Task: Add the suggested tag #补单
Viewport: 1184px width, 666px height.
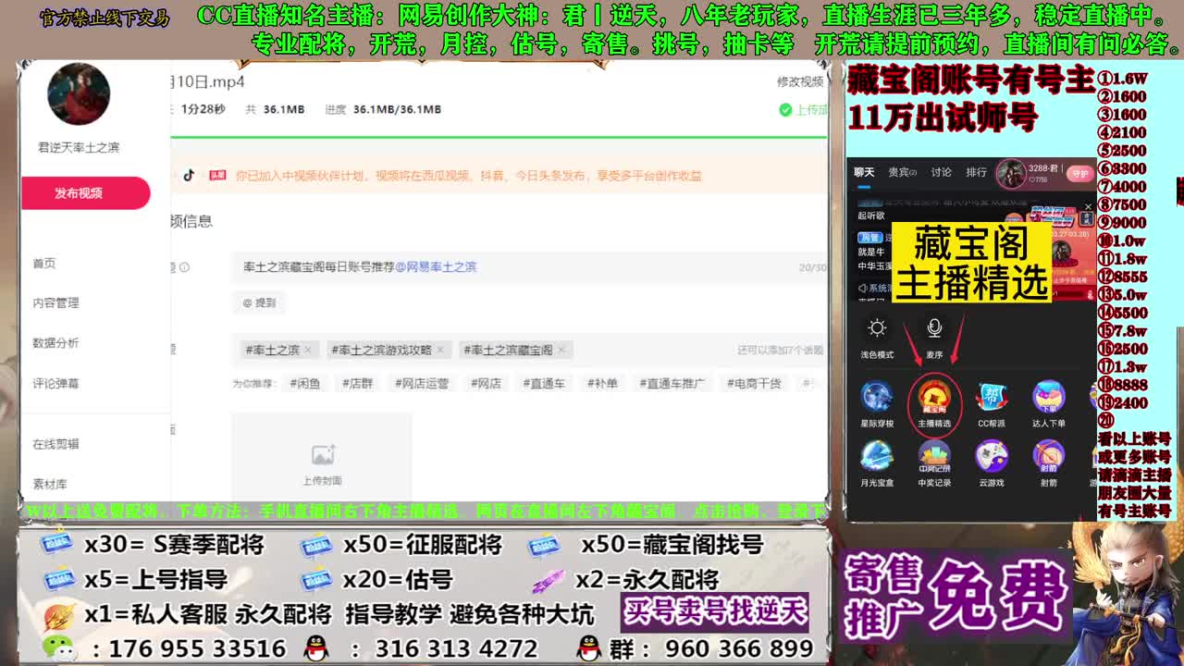Action: pyautogui.click(x=601, y=383)
